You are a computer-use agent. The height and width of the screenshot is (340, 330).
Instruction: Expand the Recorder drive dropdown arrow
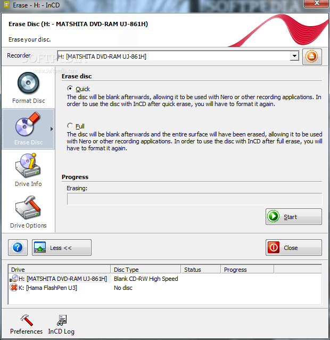(294, 56)
